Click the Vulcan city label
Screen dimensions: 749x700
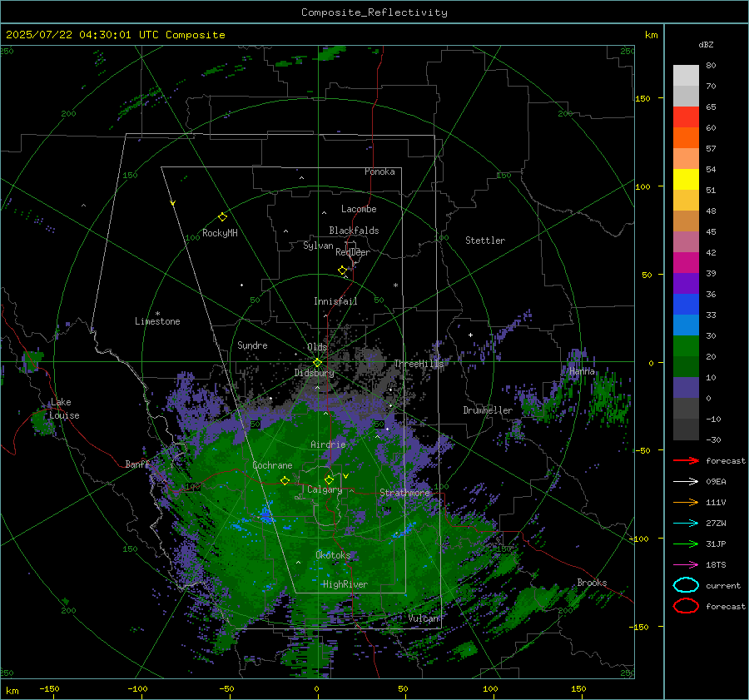click(x=424, y=618)
